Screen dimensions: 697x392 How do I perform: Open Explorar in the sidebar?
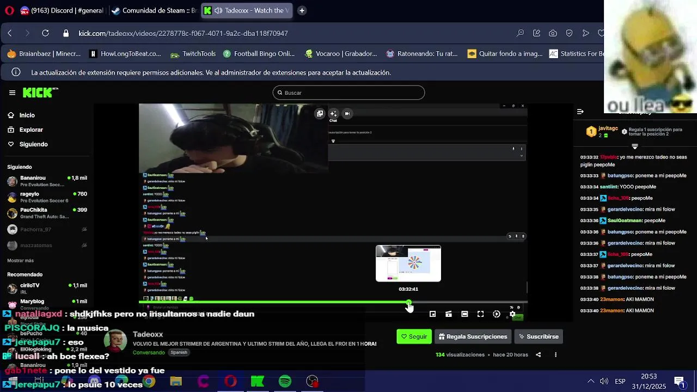coord(26,130)
